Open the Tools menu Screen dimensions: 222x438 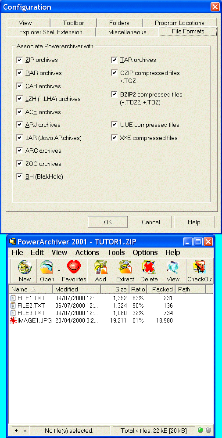point(116,252)
